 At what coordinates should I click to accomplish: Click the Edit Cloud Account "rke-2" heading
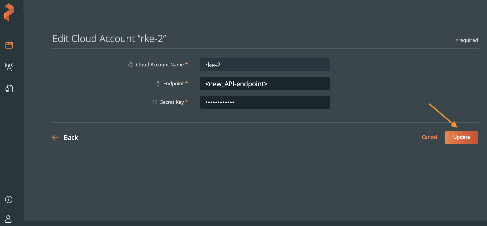[x=109, y=39]
